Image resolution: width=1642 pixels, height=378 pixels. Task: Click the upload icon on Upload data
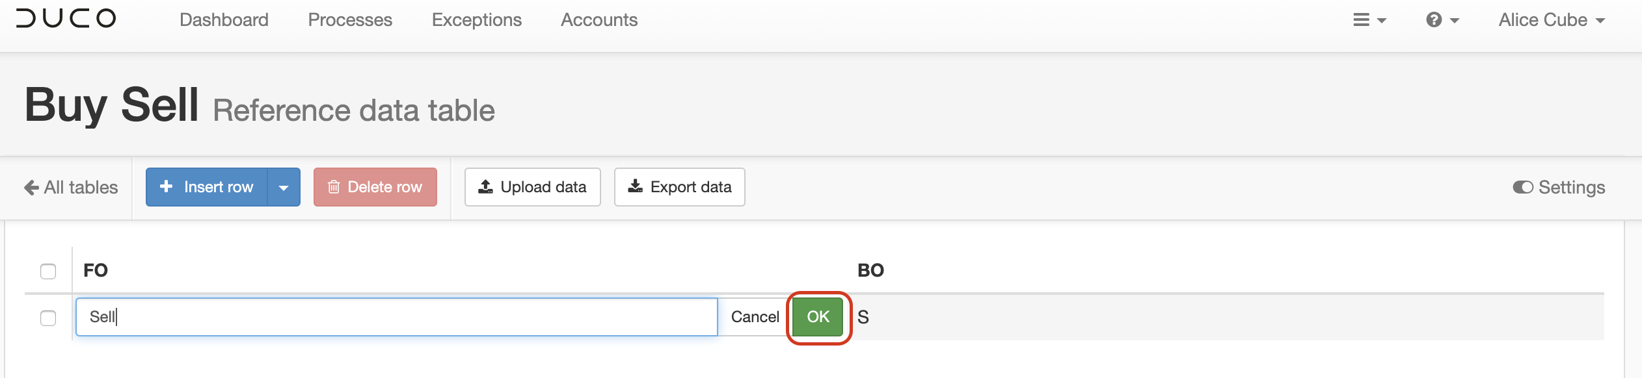[x=485, y=187]
